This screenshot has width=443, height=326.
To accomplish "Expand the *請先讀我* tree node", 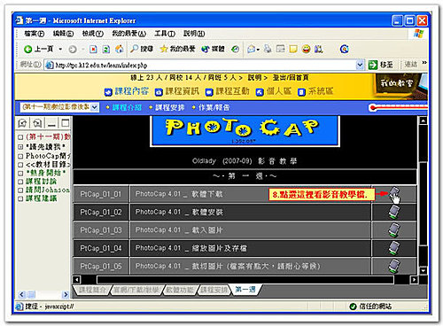I will pos(20,147).
